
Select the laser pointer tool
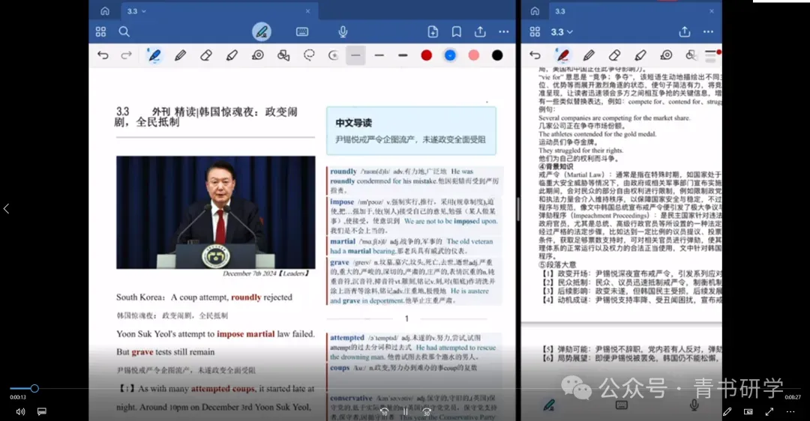[333, 55]
